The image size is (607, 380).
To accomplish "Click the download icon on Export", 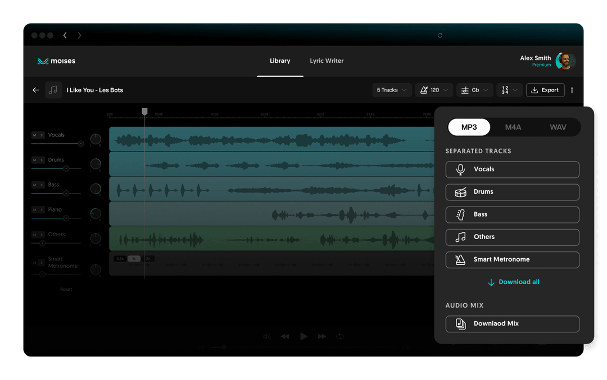I will pos(534,90).
